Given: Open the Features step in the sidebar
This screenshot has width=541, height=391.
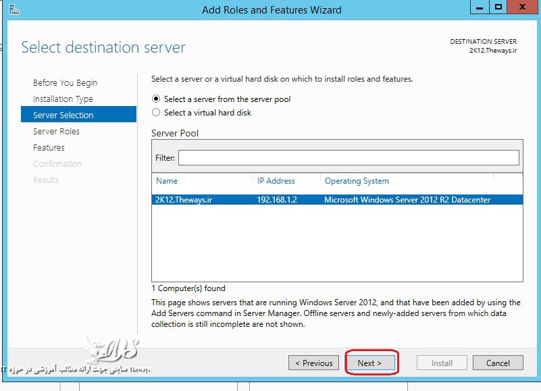Looking at the screenshot, I should pos(49,148).
